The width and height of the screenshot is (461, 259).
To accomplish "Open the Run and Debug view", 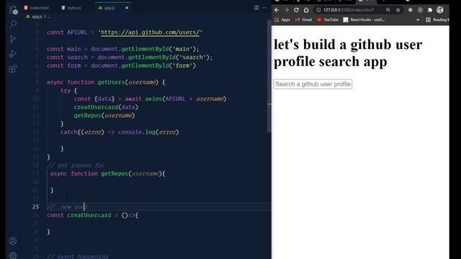I will (x=13, y=54).
